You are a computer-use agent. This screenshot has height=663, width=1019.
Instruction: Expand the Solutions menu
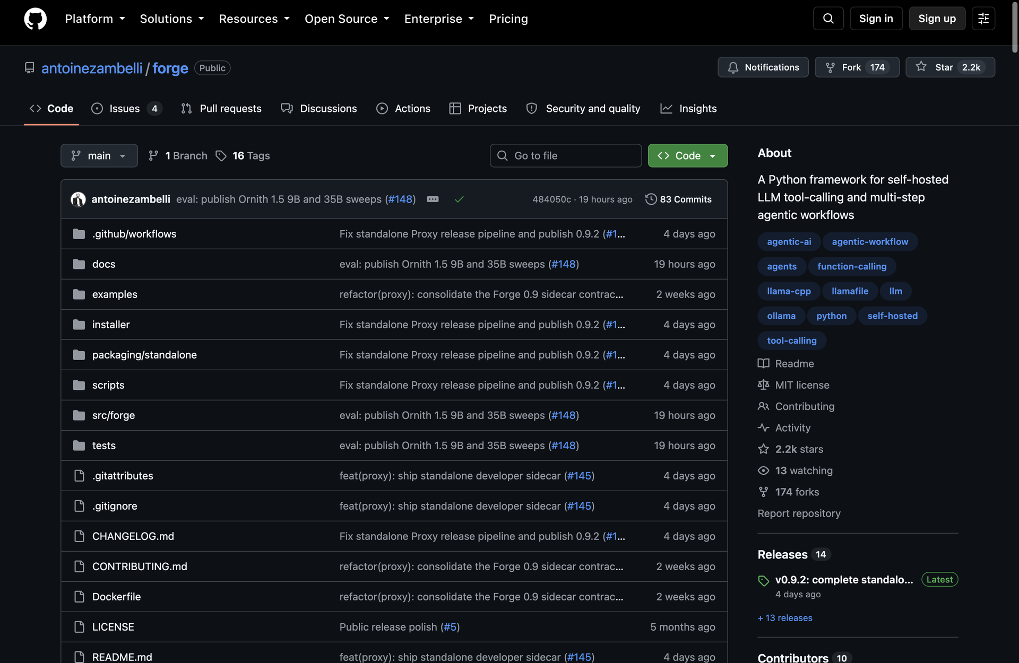pos(172,19)
